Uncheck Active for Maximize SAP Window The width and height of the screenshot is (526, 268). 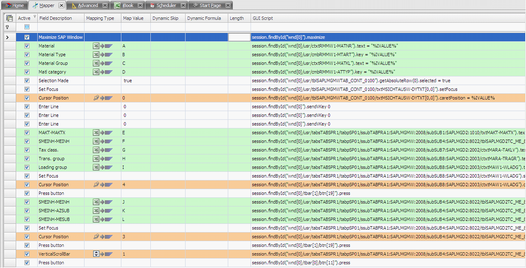27,37
